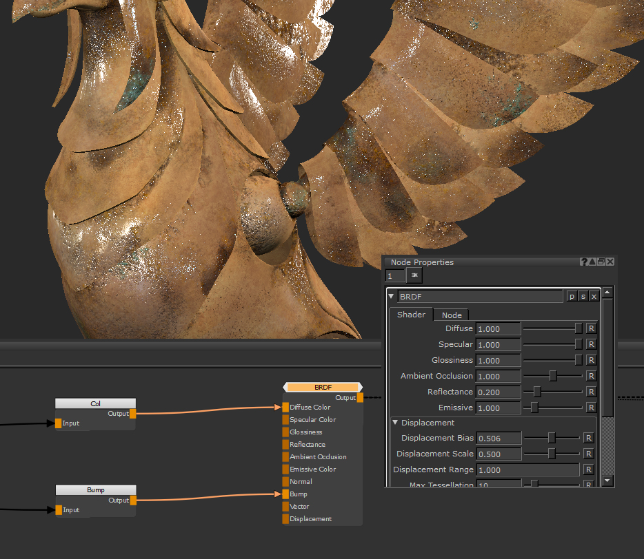644x559 pixels.
Task: Collapse the BRDF properties section
Action: pos(392,297)
